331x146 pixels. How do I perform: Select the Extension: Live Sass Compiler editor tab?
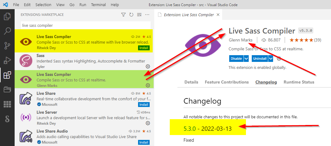pos(188,15)
